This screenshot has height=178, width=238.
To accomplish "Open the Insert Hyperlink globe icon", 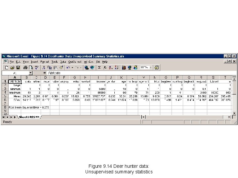I will click(87, 68).
